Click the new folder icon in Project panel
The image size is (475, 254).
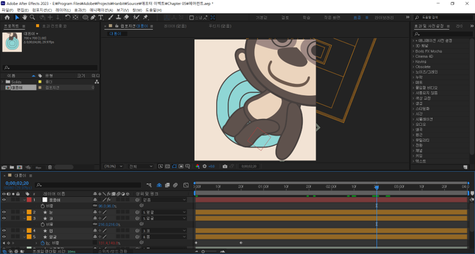(x=12, y=167)
